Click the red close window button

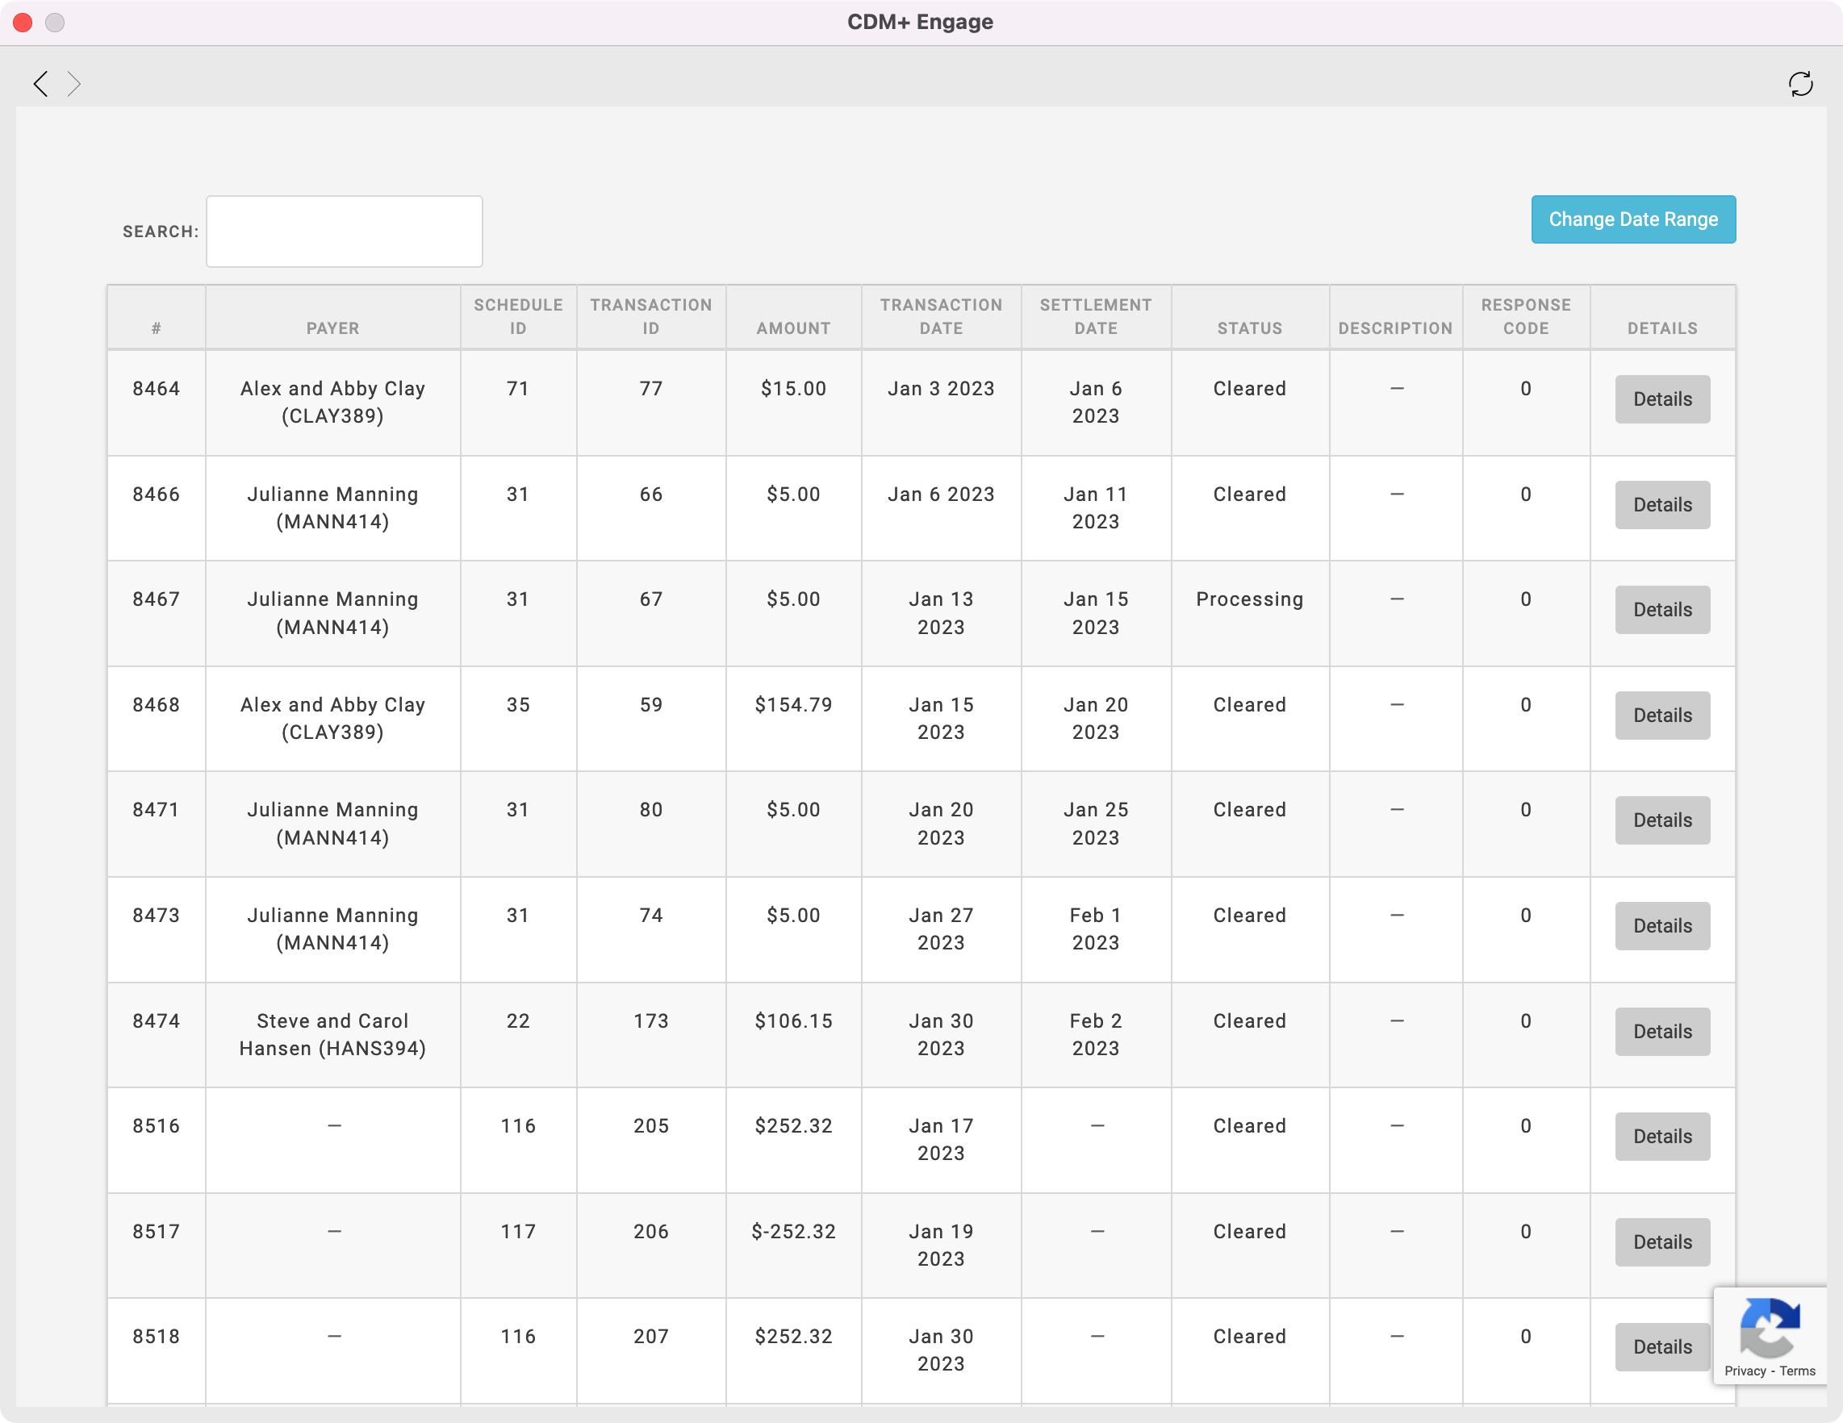(x=23, y=22)
